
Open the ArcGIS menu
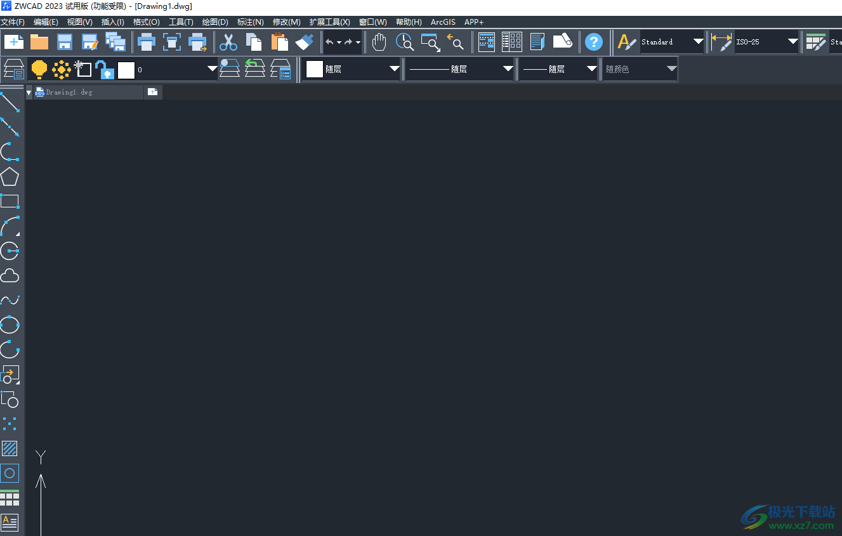(443, 22)
